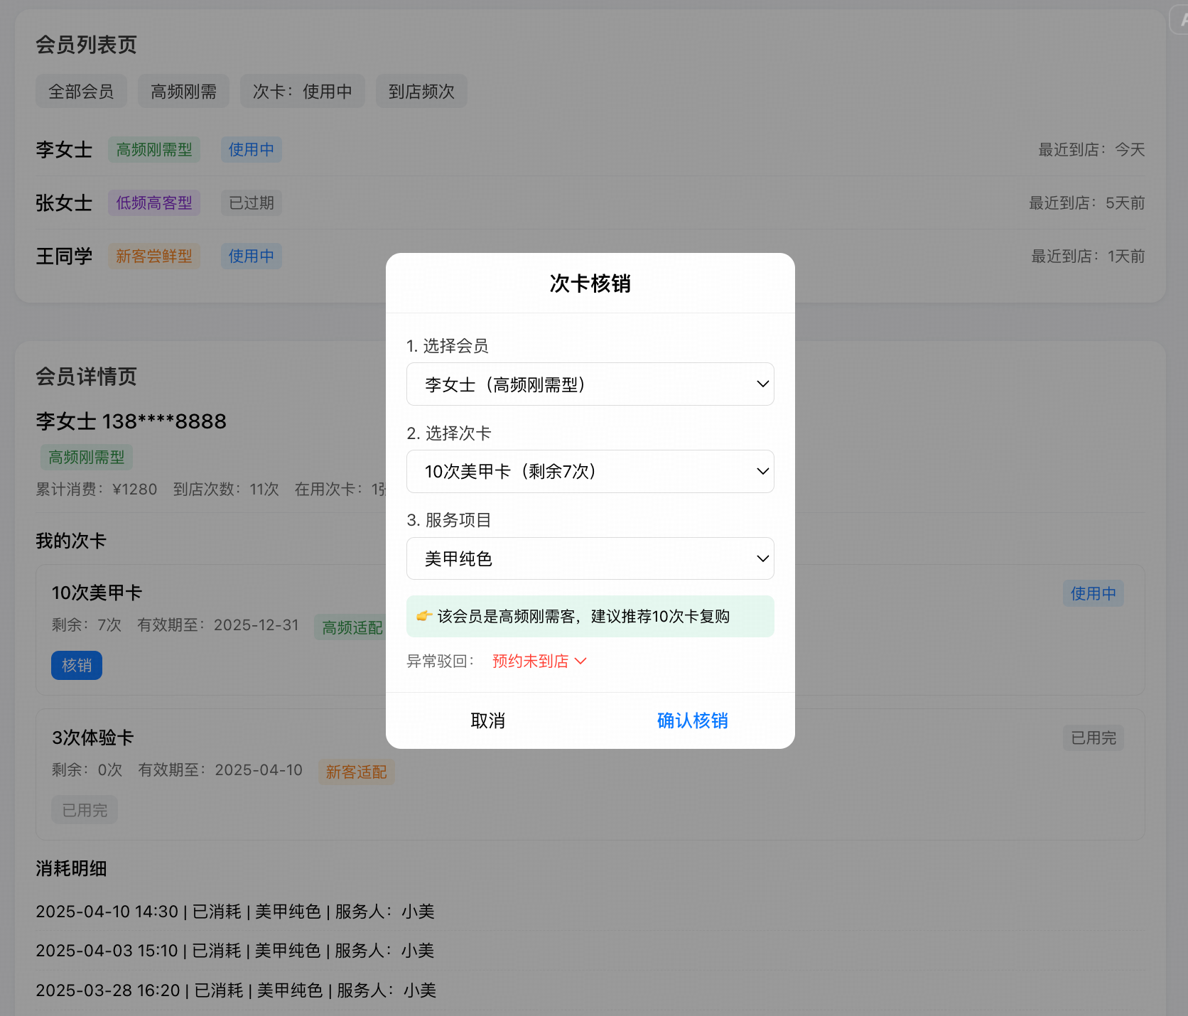The height and width of the screenshot is (1016, 1188).
Task: Click the pointing hand emoji in recommendation tip
Action: click(424, 616)
